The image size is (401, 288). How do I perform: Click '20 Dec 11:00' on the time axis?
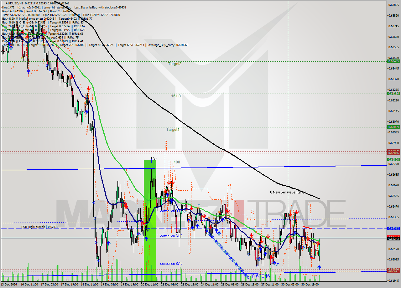149,285
